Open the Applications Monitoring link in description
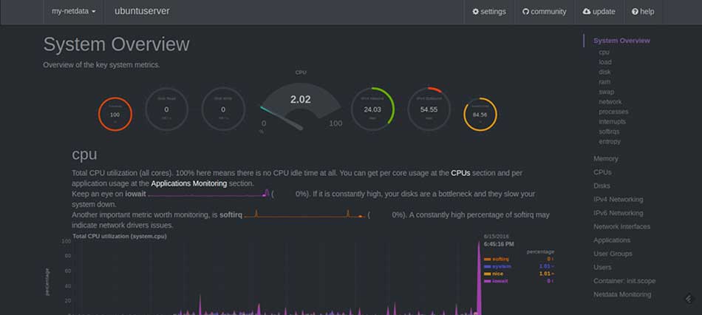 pyautogui.click(x=191, y=183)
